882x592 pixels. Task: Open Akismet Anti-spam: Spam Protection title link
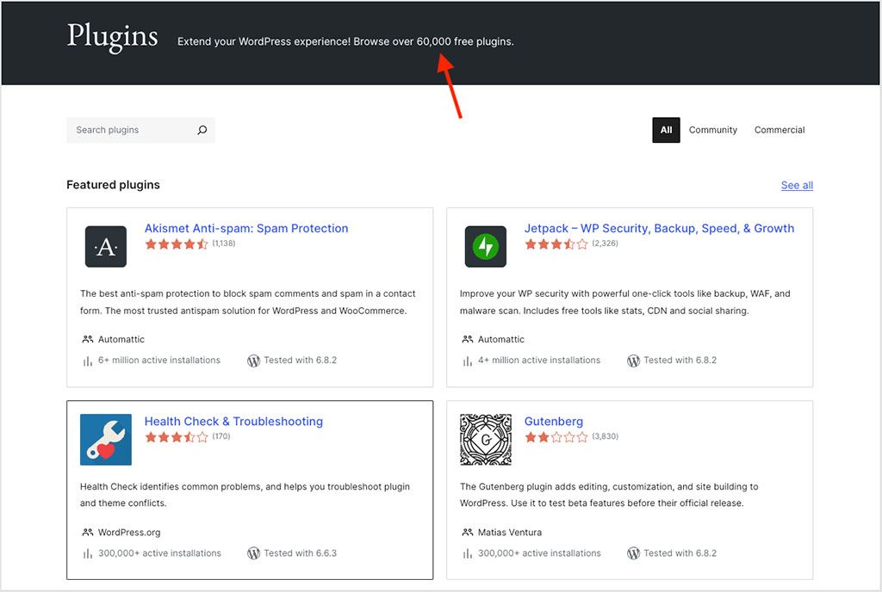pos(246,228)
